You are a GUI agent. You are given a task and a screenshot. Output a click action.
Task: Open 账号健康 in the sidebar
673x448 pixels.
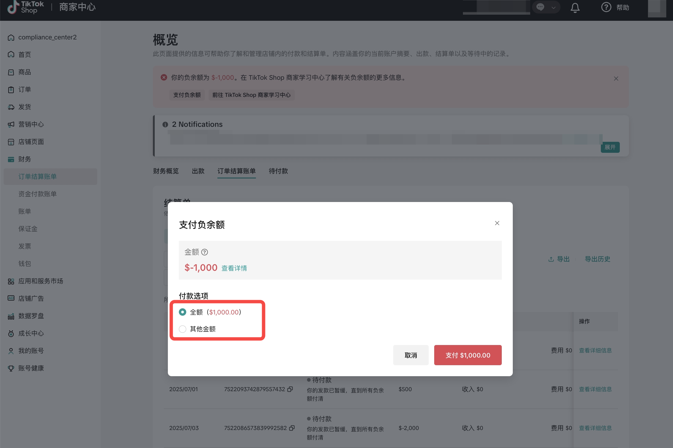click(31, 368)
